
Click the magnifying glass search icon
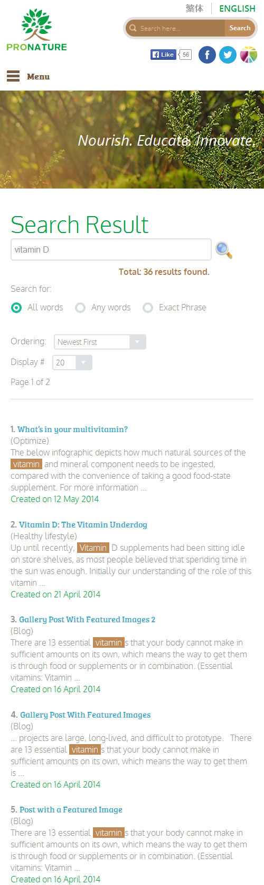point(224,250)
